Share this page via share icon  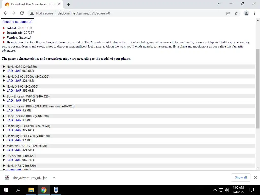click(x=228, y=13)
